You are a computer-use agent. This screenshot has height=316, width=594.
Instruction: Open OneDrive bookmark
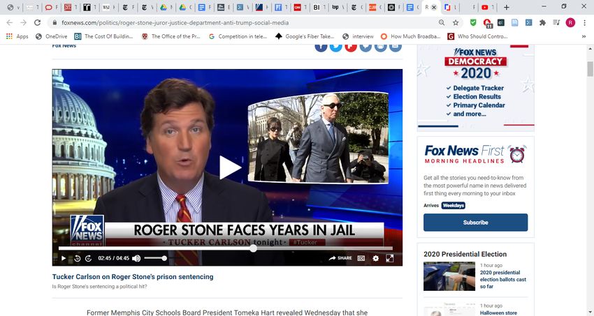pos(51,37)
